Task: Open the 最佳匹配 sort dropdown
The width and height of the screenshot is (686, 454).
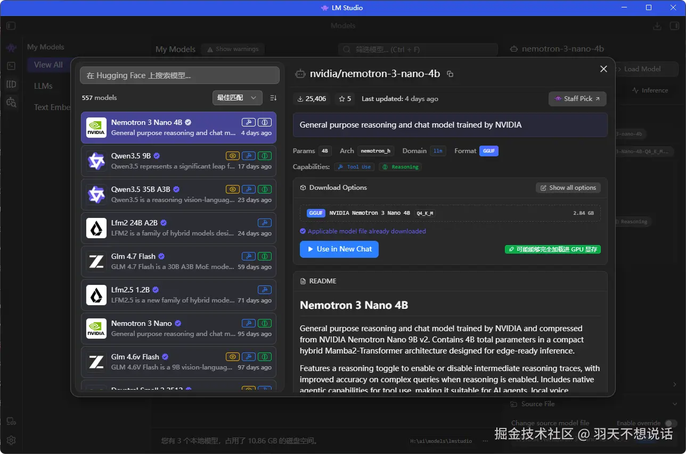Action: tap(237, 98)
